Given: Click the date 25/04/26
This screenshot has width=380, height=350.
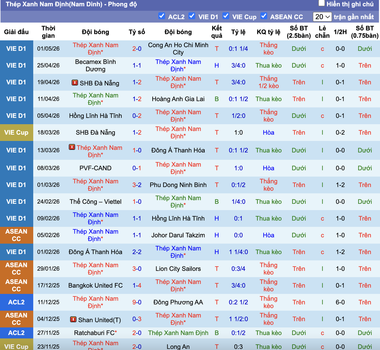Looking at the screenshot, I should pyautogui.click(x=48, y=65).
